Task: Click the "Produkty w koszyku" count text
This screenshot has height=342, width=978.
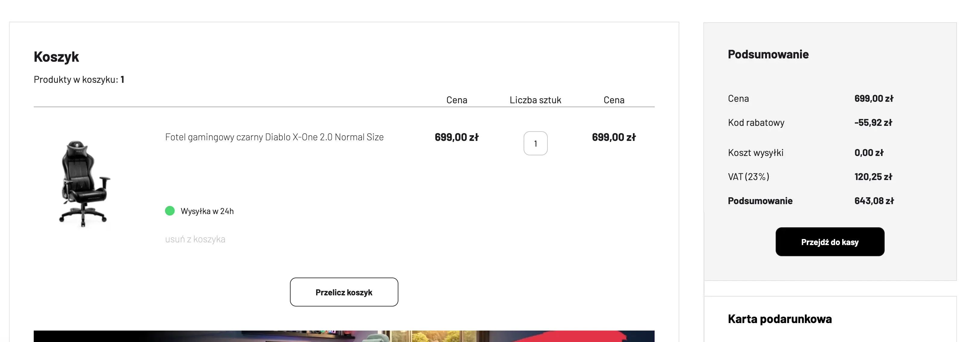Action: click(x=79, y=79)
